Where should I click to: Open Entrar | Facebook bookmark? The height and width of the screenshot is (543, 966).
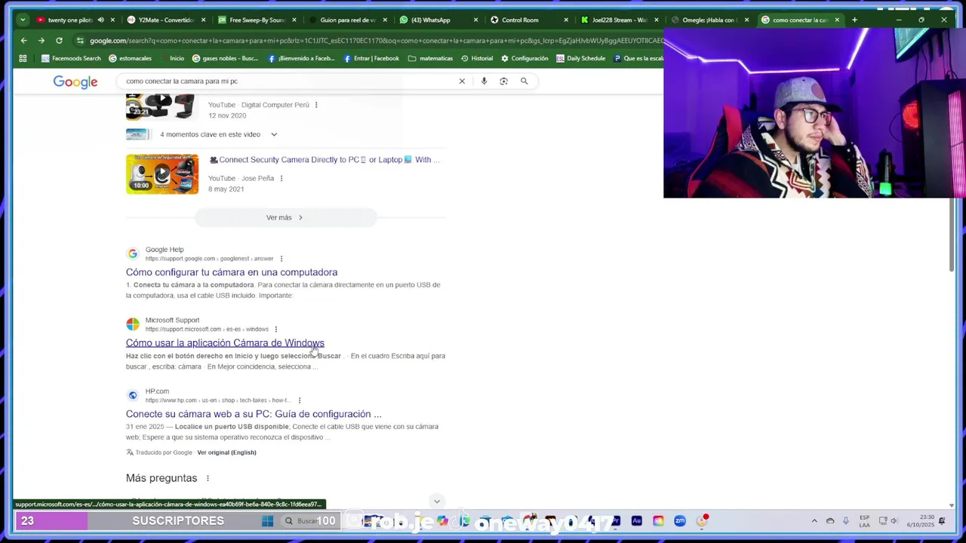[x=371, y=58]
